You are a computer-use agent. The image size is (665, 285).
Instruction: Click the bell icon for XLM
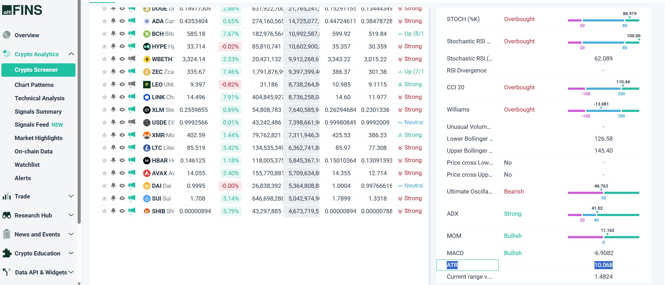pos(113,109)
